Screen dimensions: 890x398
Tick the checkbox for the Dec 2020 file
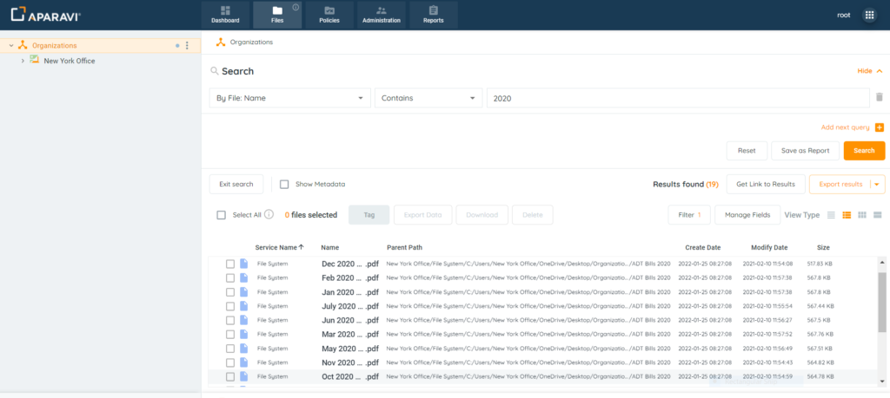coord(230,264)
